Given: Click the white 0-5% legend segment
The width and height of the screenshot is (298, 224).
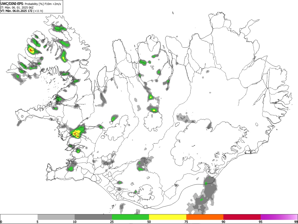Looking at the screenshot, I should [19, 217].
